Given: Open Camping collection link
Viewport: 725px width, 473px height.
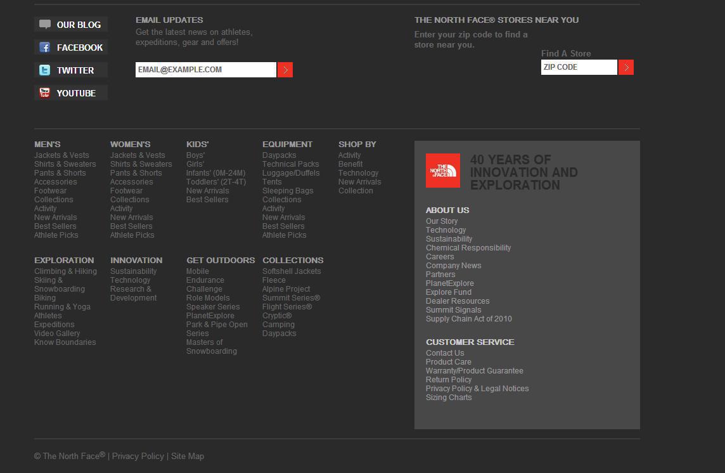Looking at the screenshot, I should [x=278, y=325].
